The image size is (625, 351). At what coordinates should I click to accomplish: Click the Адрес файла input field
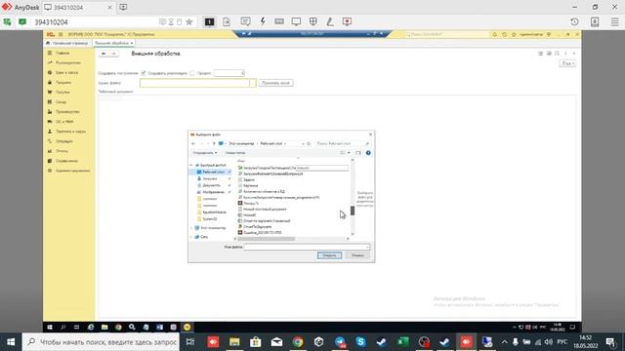tap(194, 83)
